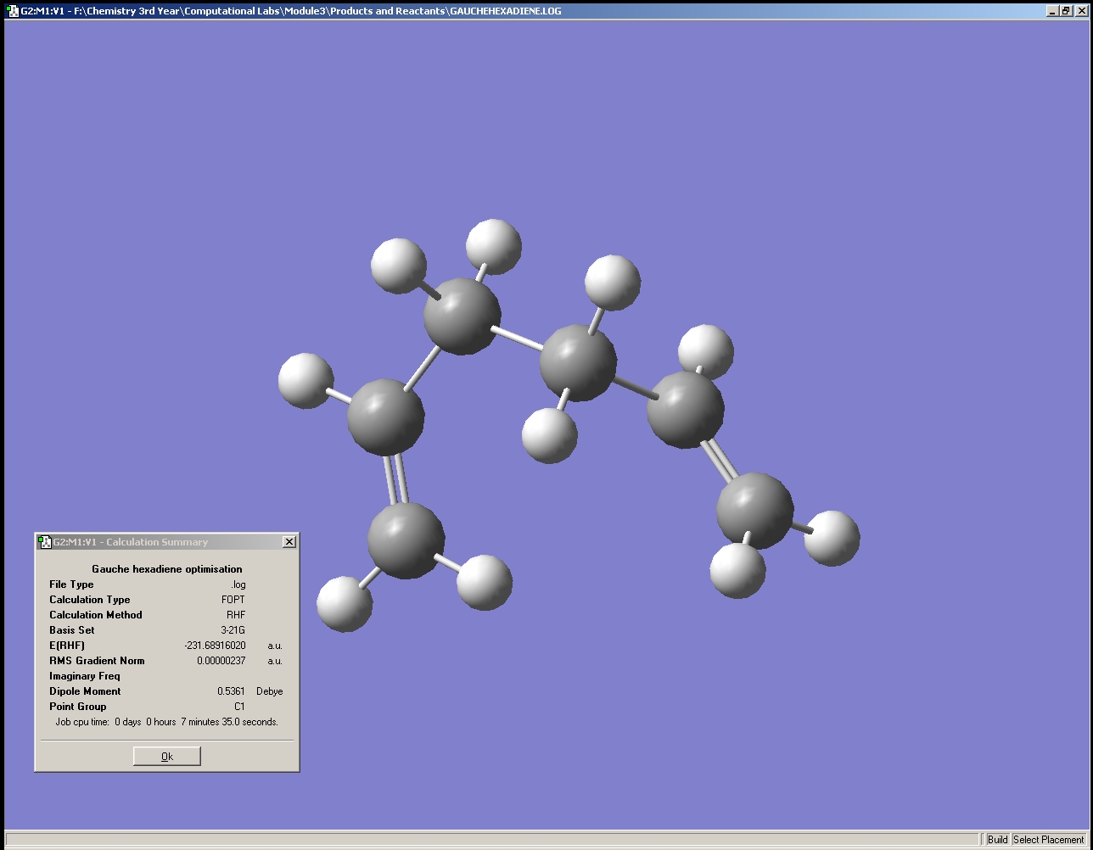The width and height of the screenshot is (1093, 850).
Task: Select the leftmost hydrogen atom of the molecule
Action: [305, 380]
